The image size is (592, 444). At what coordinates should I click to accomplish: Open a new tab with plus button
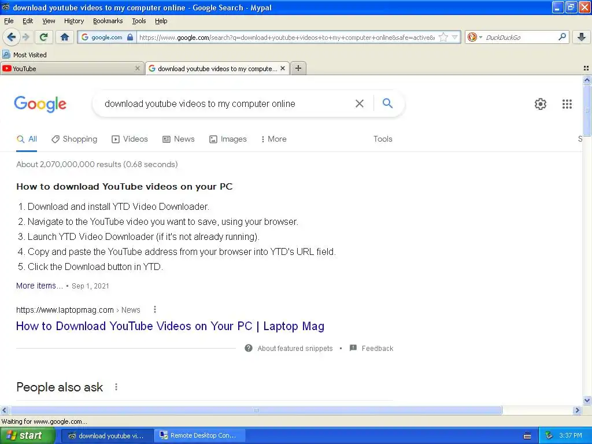coord(298,68)
